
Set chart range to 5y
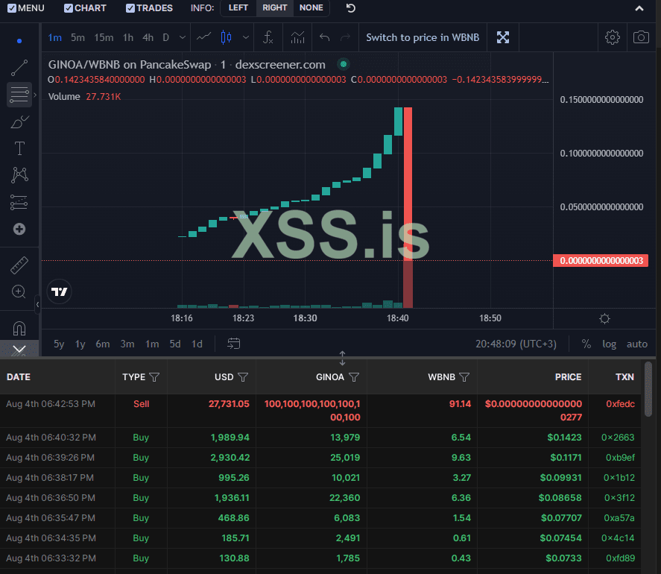pos(59,344)
